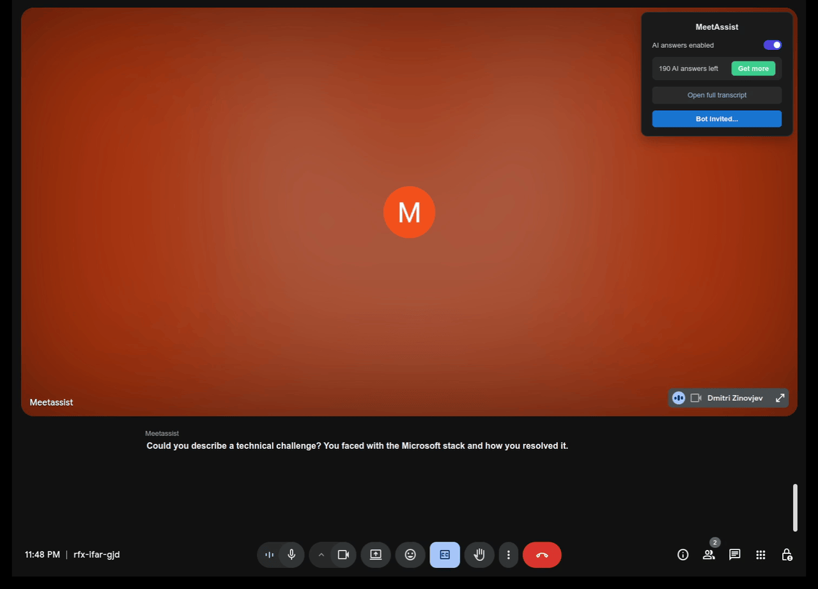Open full transcript in MeetAssist panel
This screenshot has width=818, height=589.
pos(716,95)
